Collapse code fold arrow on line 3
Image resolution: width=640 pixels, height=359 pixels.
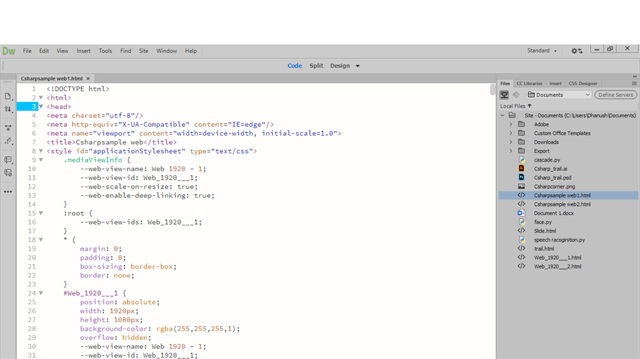[x=41, y=107]
